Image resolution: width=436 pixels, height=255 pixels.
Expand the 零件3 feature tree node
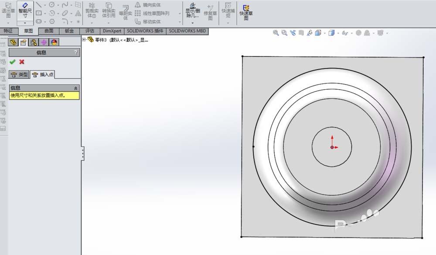coord(83,40)
